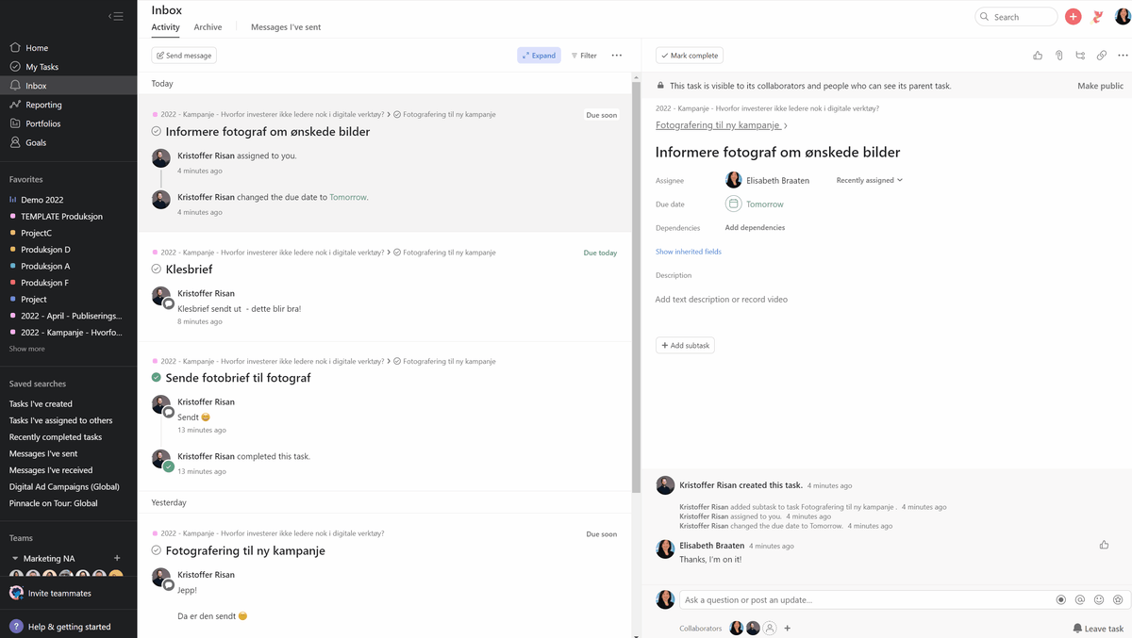The height and width of the screenshot is (638, 1132).
Task: Click Make public
Action: [1100, 86]
